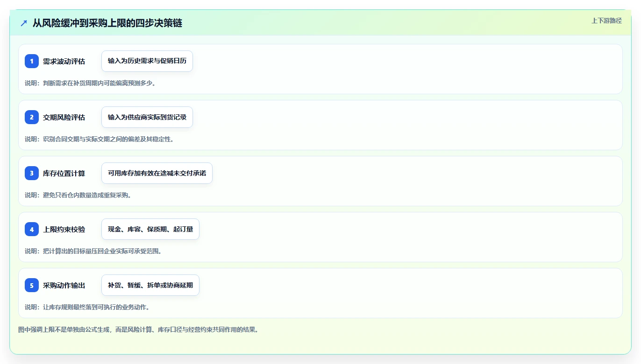
Task: Click the title 从风险缓冲到采购上限的四步决策链
Action: pos(107,23)
